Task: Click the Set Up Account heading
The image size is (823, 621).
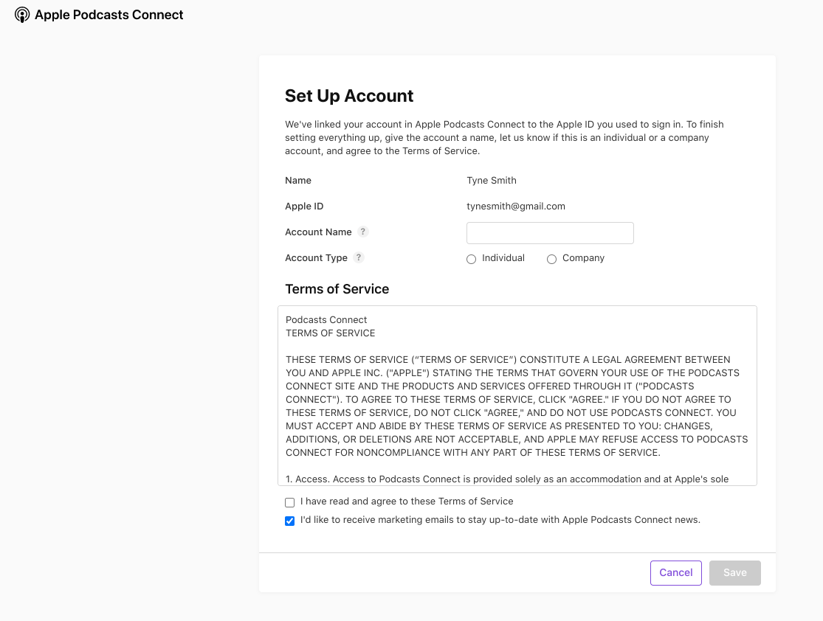Action: 349,96
